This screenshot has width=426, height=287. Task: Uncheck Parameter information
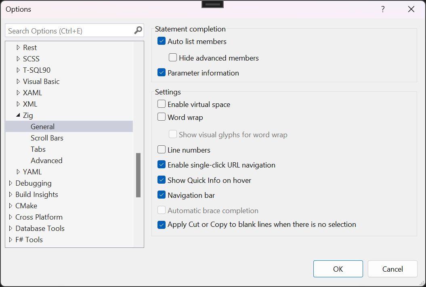162,73
